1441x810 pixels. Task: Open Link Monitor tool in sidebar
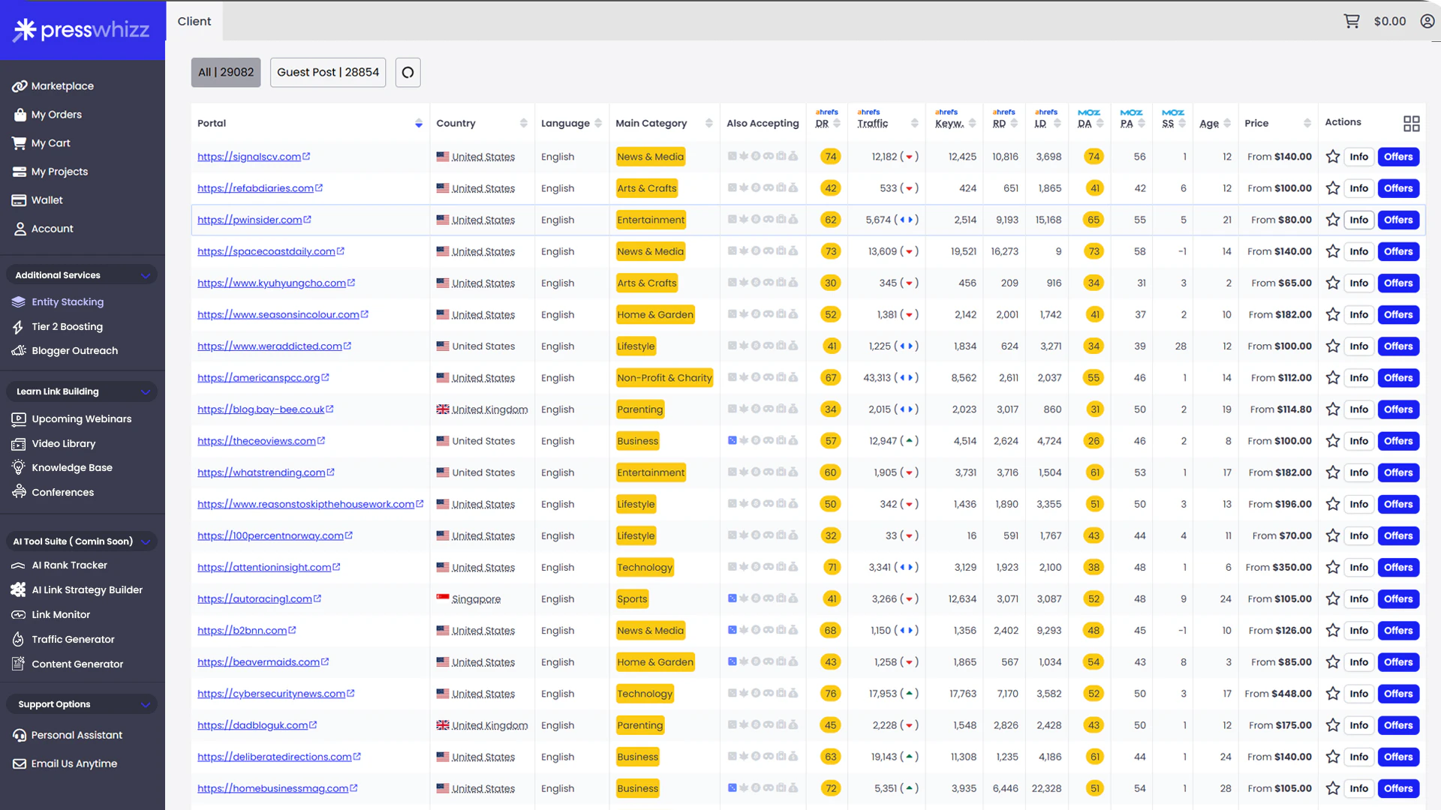click(61, 614)
